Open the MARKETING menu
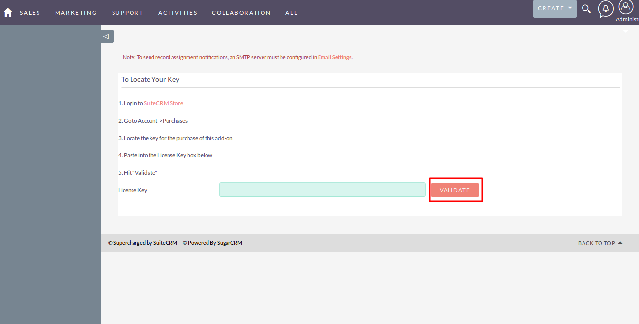639x324 pixels. [x=76, y=13]
